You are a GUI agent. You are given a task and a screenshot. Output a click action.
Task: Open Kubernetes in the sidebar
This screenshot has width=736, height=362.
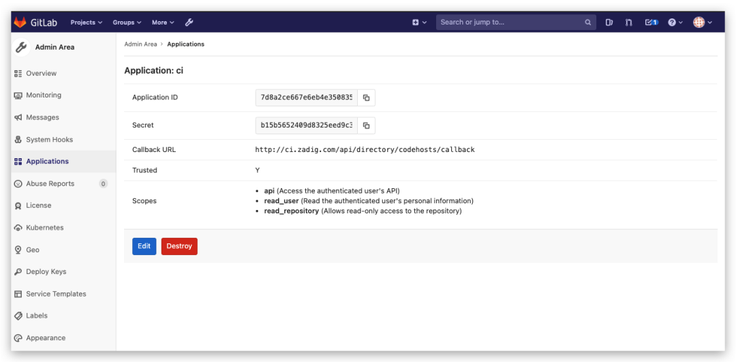[63, 227]
